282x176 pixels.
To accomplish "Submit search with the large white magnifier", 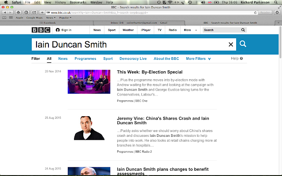I will click(243, 44).
